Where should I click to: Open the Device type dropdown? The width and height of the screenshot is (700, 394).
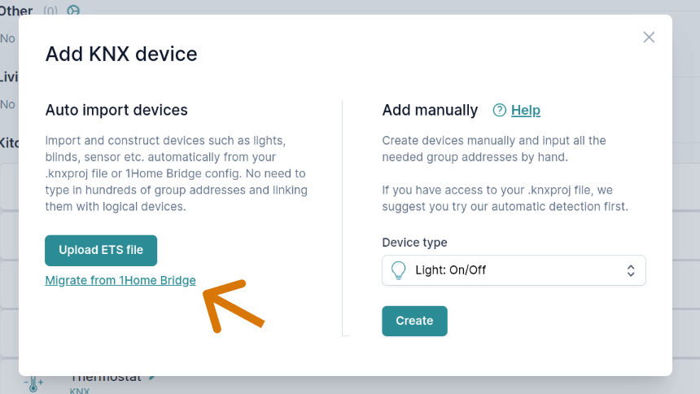(514, 270)
